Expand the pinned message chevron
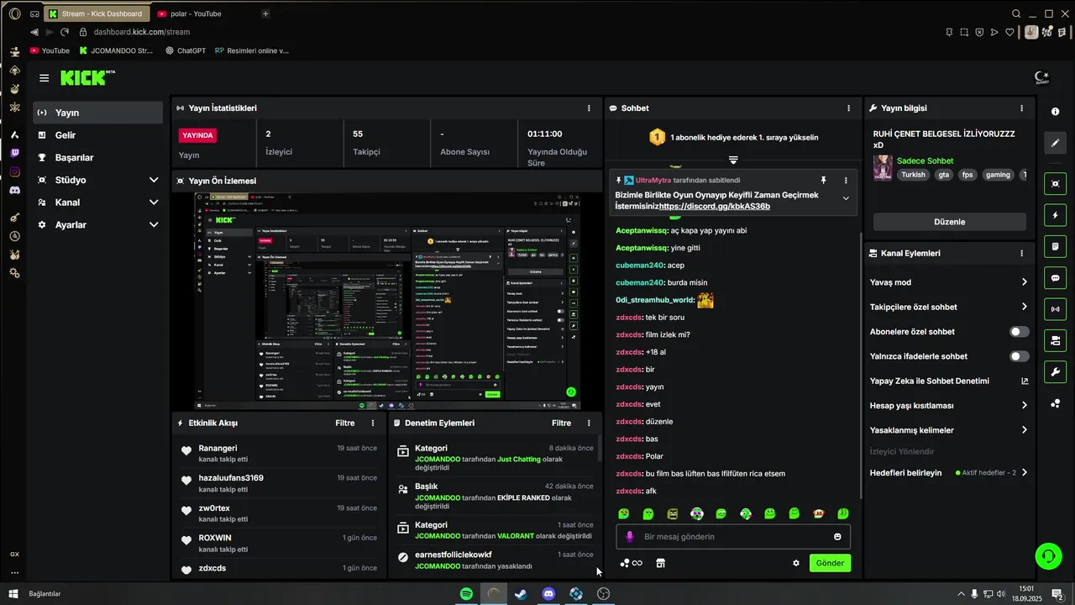Image resolution: width=1075 pixels, height=605 pixels. pyautogui.click(x=846, y=198)
